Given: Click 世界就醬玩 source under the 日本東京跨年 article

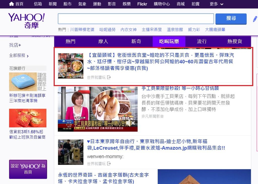Looking at the screenshot, I should [96, 164].
